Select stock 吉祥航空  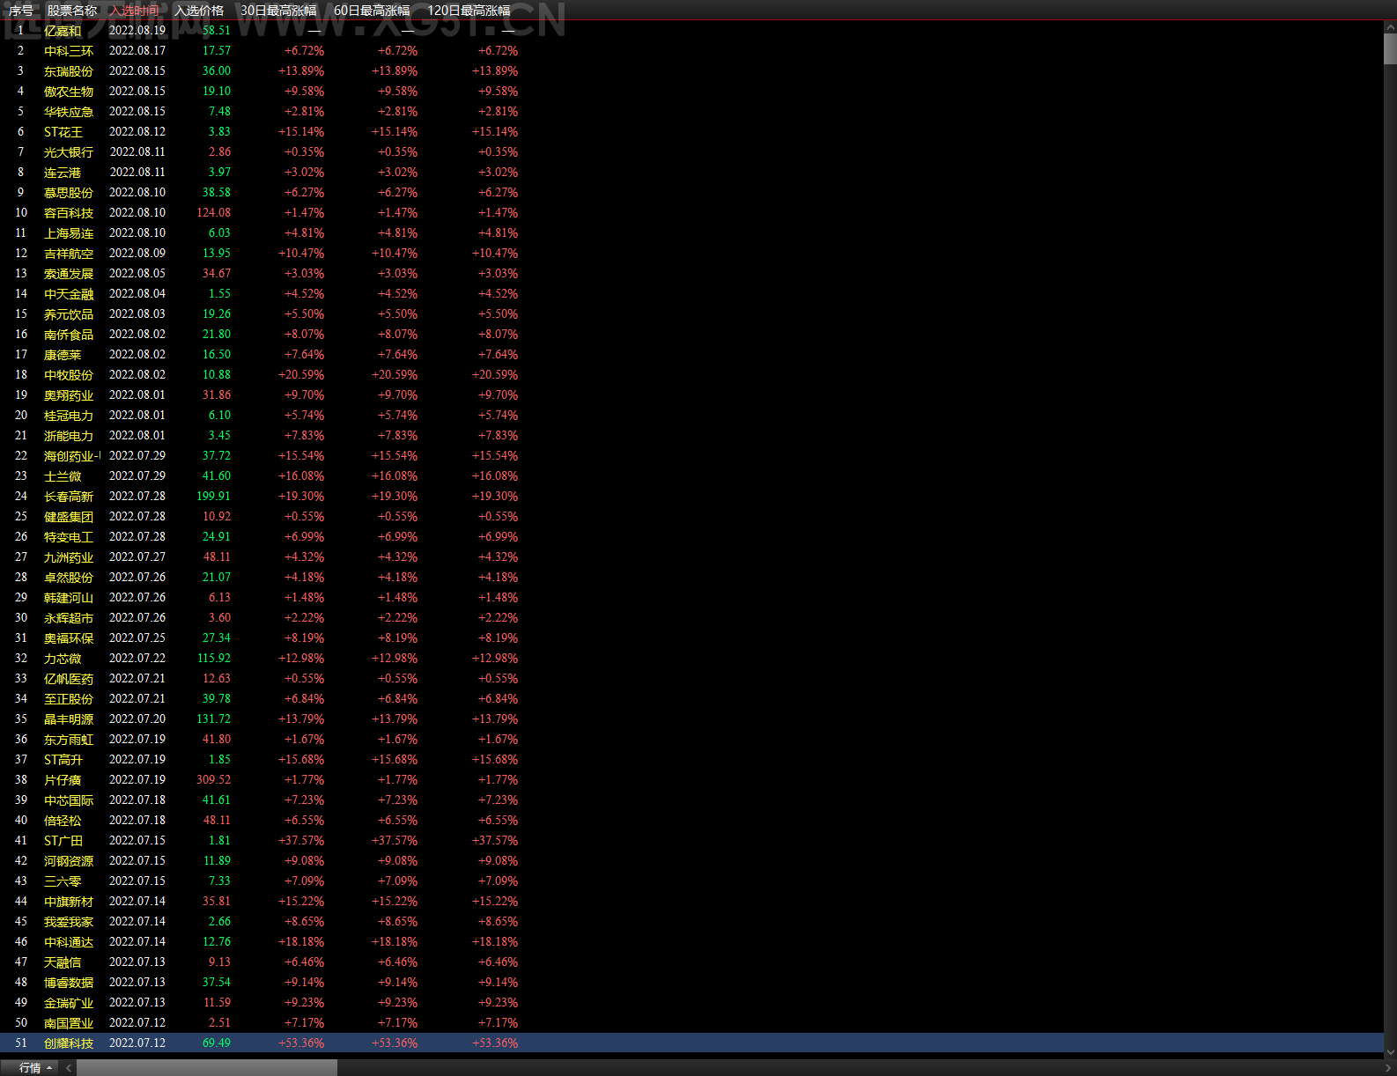[x=69, y=254]
